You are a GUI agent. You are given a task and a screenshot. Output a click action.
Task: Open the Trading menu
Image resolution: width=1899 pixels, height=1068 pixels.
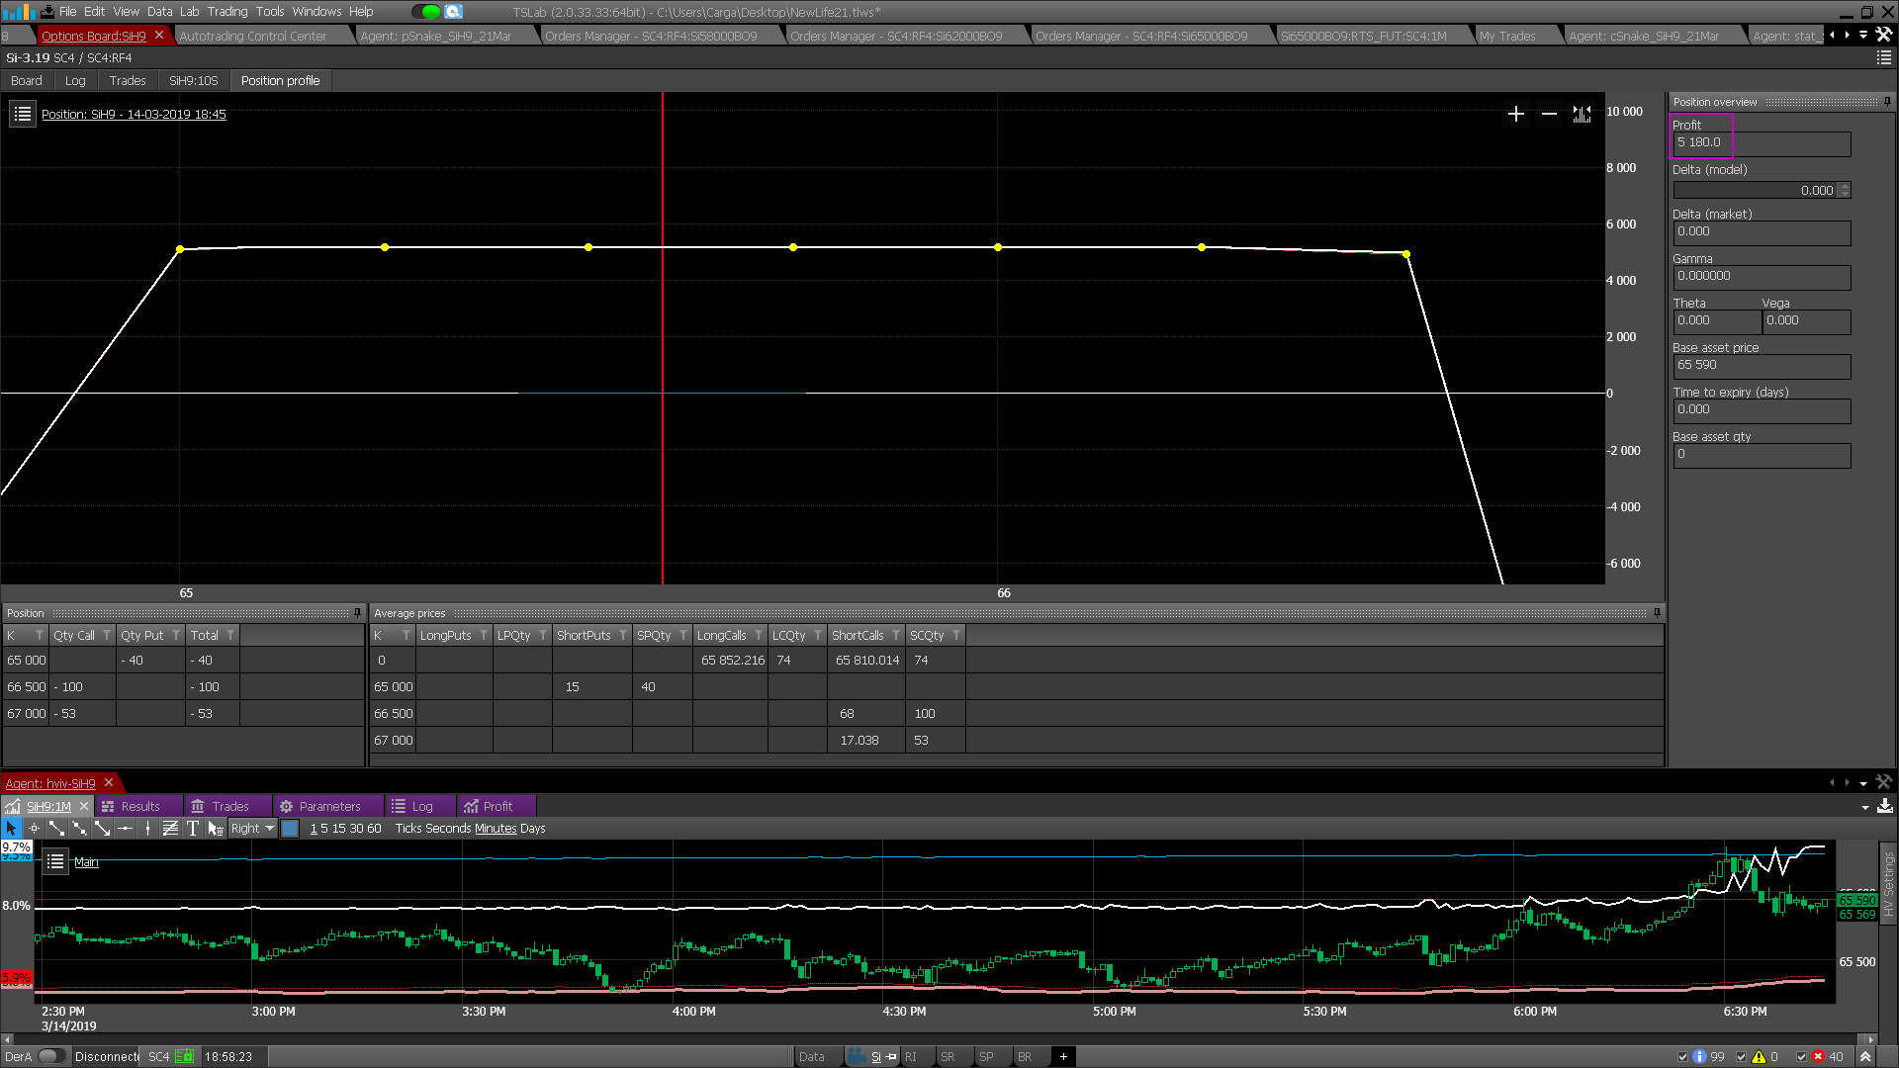pyautogui.click(x=226, y=12)
